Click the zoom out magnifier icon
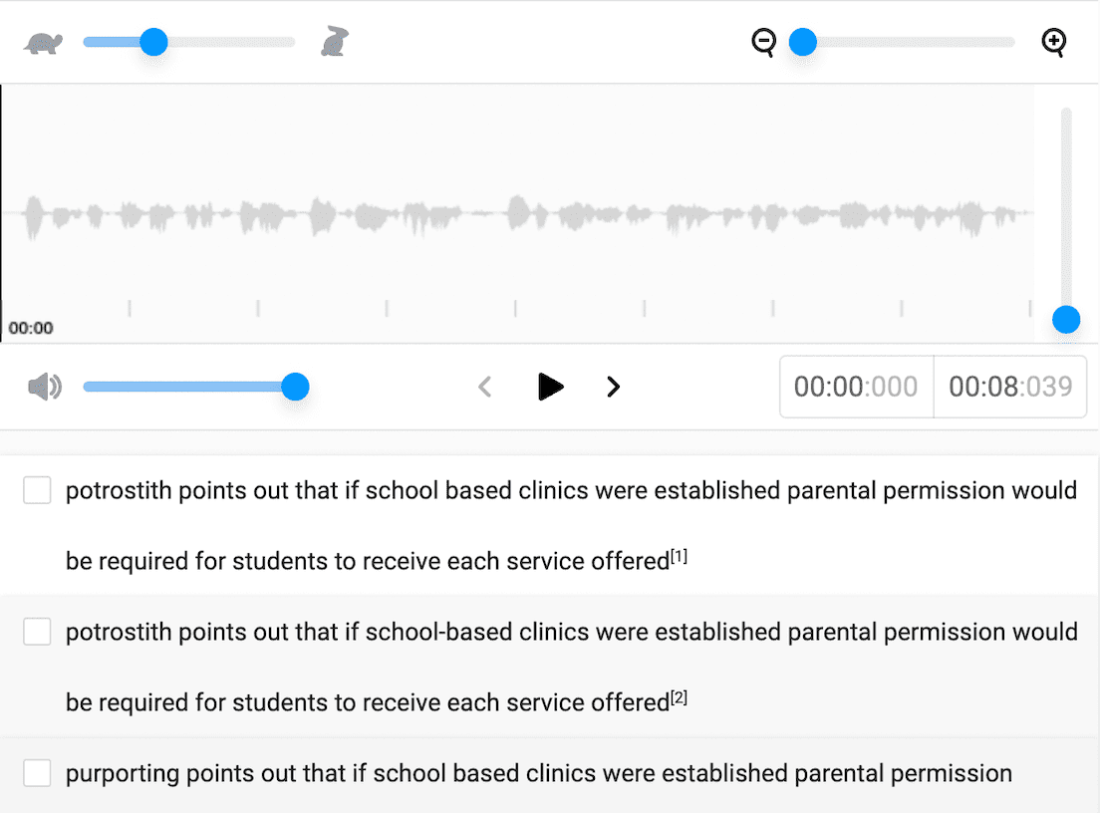 point(764,43)
